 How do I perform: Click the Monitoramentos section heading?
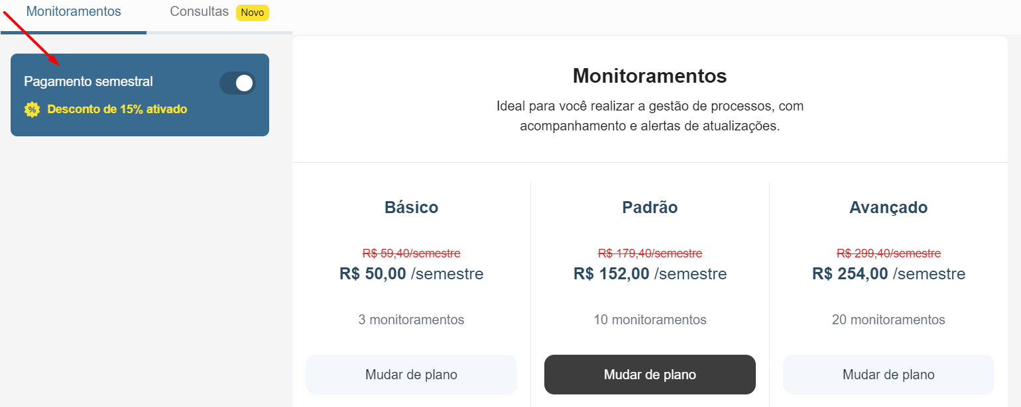pyautogui.click(x=650, y=75)
